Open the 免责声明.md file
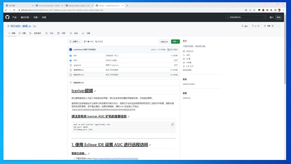 click(79, 70)
